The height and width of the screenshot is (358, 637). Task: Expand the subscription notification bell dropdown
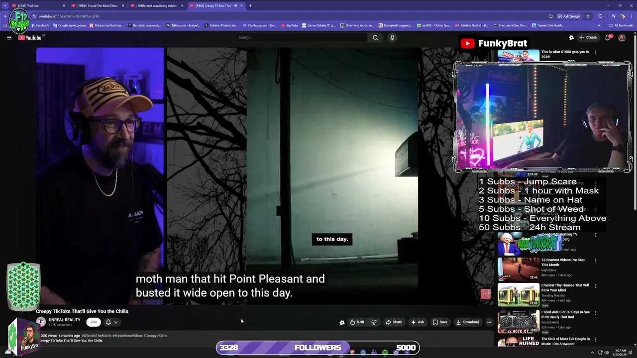(111, 322)
